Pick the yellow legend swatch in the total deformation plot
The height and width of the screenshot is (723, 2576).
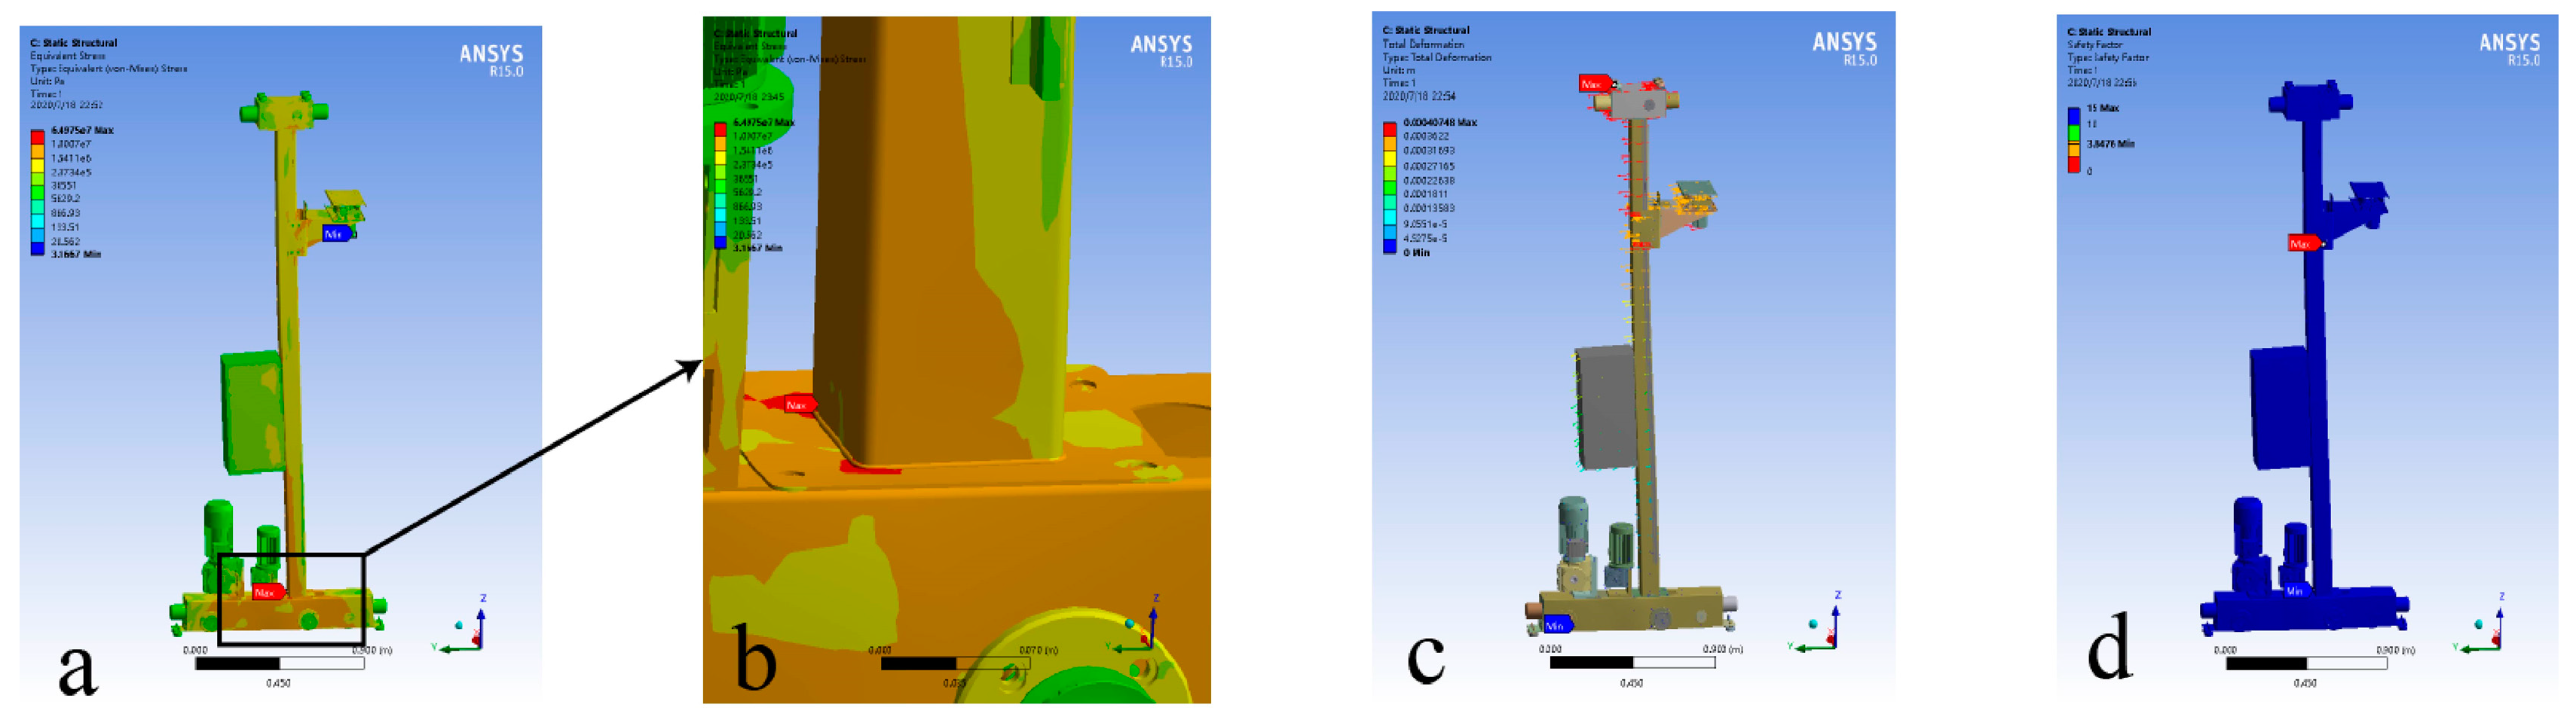tap(1389, 158)
